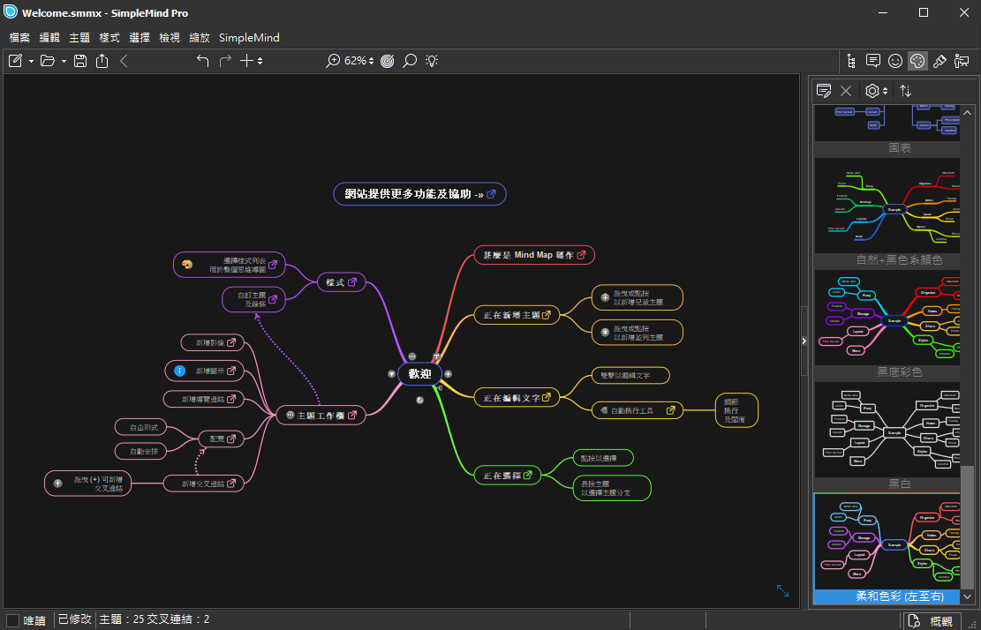Open the outline tree panel icon
981x630 pixels.
coord(851,61)
